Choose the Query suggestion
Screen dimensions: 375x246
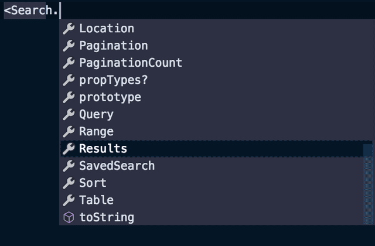[x=97, y=114]
